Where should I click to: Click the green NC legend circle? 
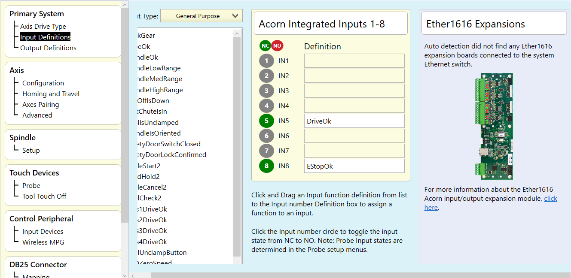266,45
